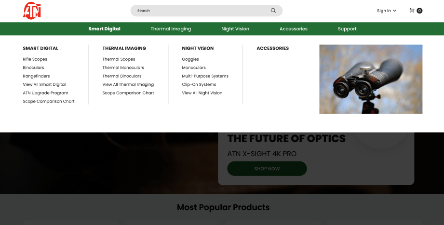Click ATN X-SIGHT 4K PRO text
444x225 pixels.
(262, 154)
